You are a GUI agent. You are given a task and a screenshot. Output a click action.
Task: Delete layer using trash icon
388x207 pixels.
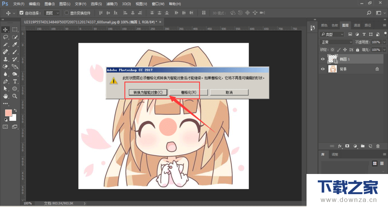[x=378, y=146]
